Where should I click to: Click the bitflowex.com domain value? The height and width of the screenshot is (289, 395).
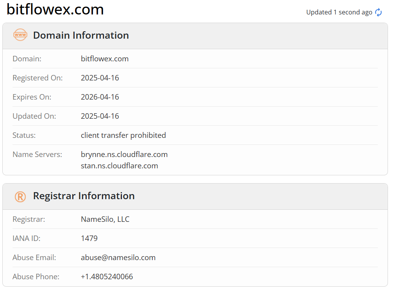point(105,59)
